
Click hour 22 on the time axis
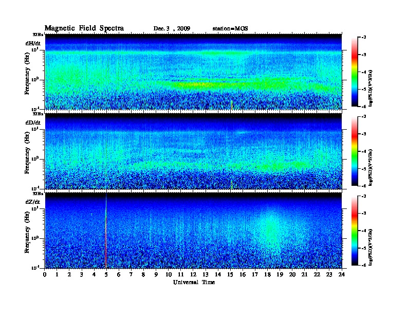[x=317, y=275]
